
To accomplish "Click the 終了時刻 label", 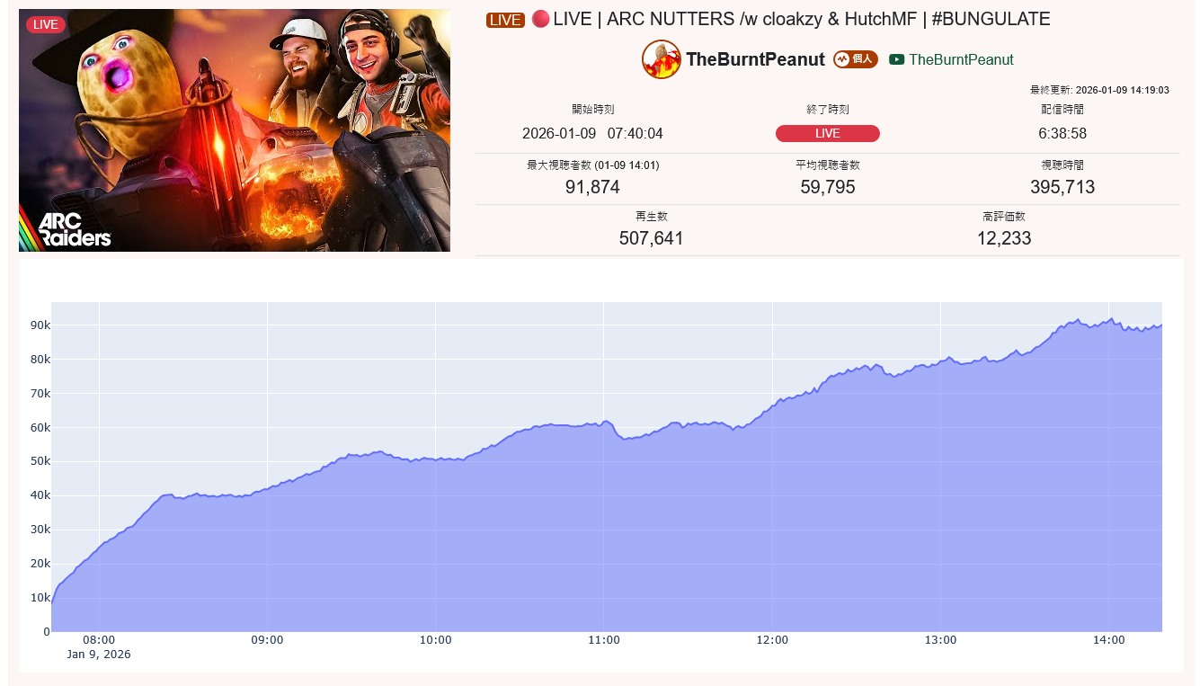I will [x=828, y=110].
